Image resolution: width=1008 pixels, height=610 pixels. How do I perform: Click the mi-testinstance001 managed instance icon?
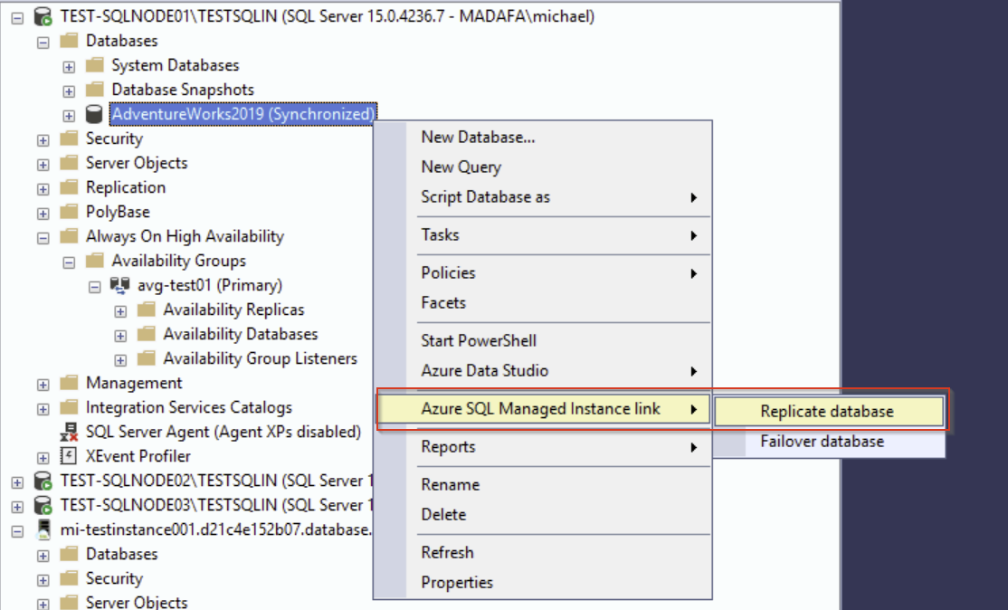[x=43, y=529]
